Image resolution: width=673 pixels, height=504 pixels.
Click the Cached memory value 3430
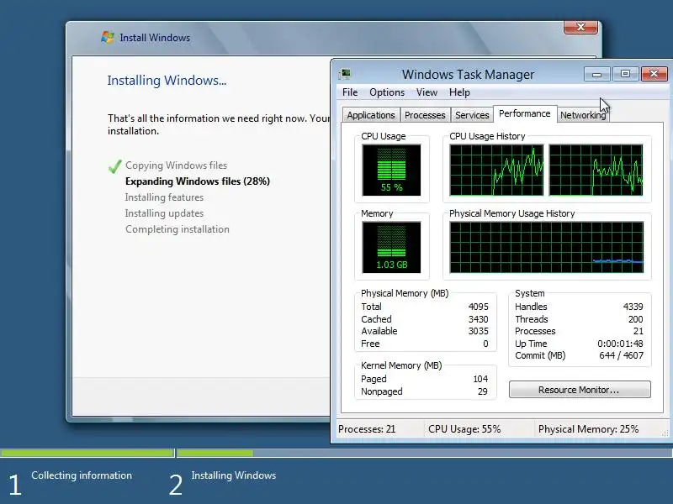click(478, 319)
